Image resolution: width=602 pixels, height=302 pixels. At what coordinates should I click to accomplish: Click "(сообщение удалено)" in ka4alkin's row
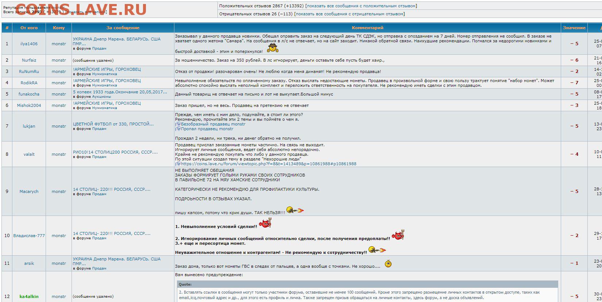[93, 297]
